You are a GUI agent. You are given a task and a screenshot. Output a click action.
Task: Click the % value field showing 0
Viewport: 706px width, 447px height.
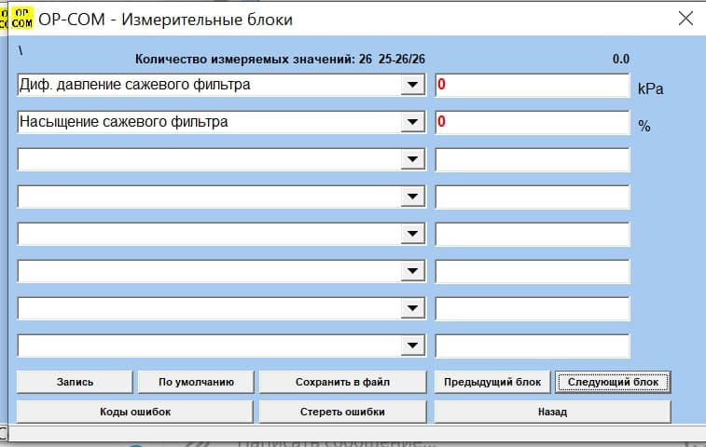tap(533, 123)
